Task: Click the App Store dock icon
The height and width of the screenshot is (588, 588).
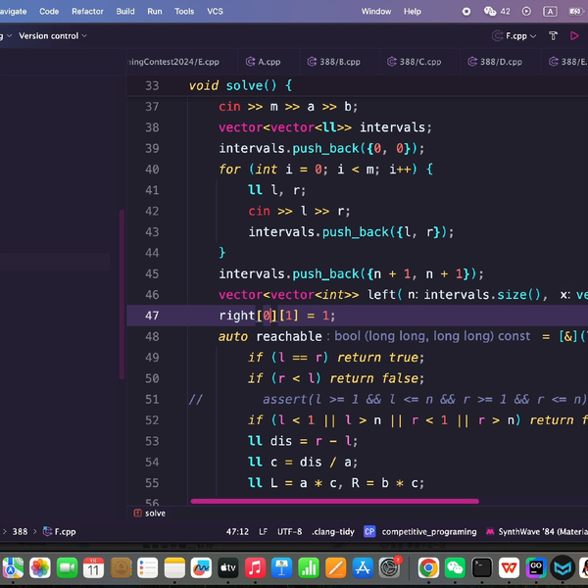Action: click(362, 567)
